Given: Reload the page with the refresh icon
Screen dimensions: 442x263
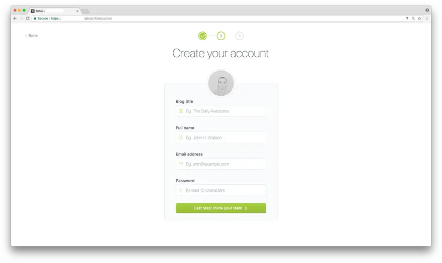Looking at the screenshot, I should 28,18.
